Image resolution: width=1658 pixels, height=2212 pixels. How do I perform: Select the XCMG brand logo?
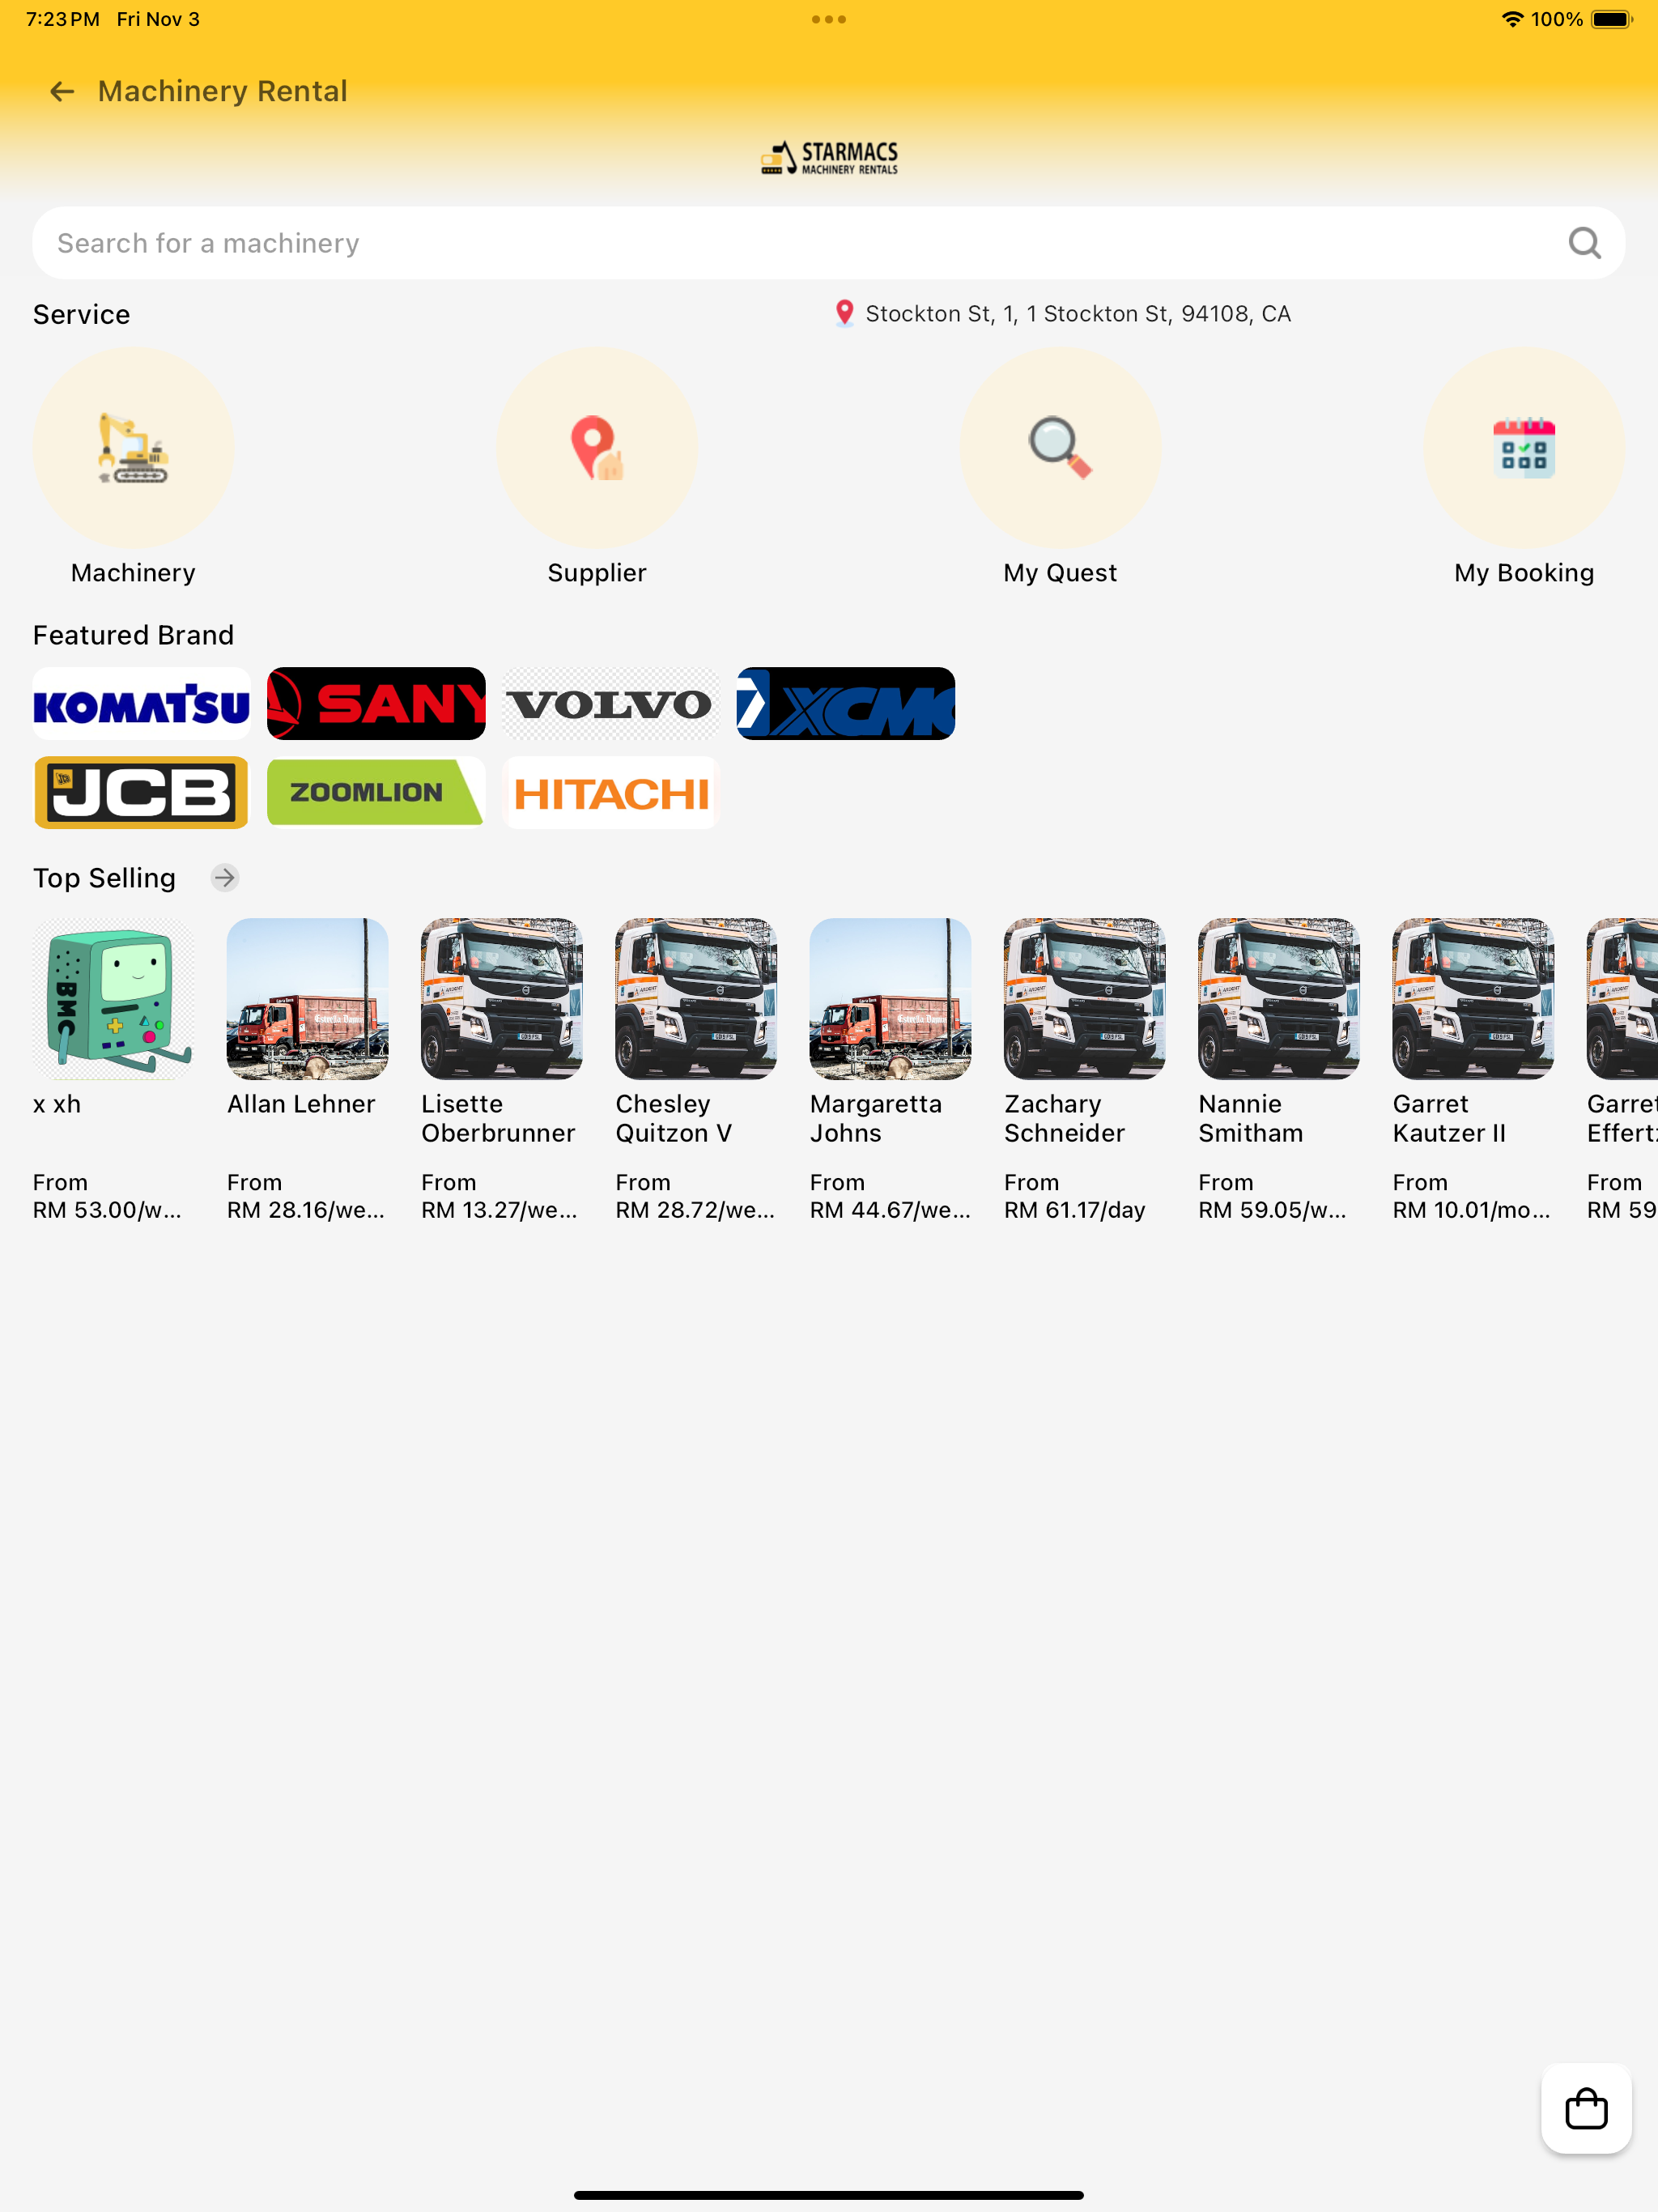point(846,704)
